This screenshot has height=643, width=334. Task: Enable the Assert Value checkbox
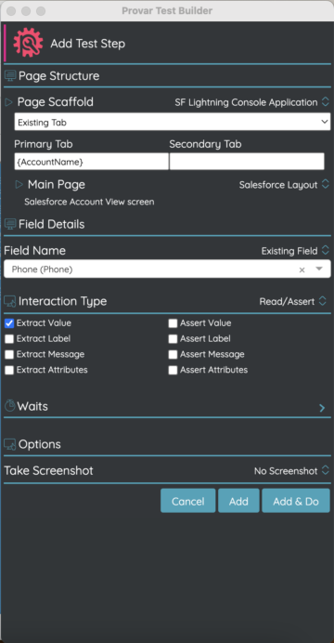[x=173, y=323]
